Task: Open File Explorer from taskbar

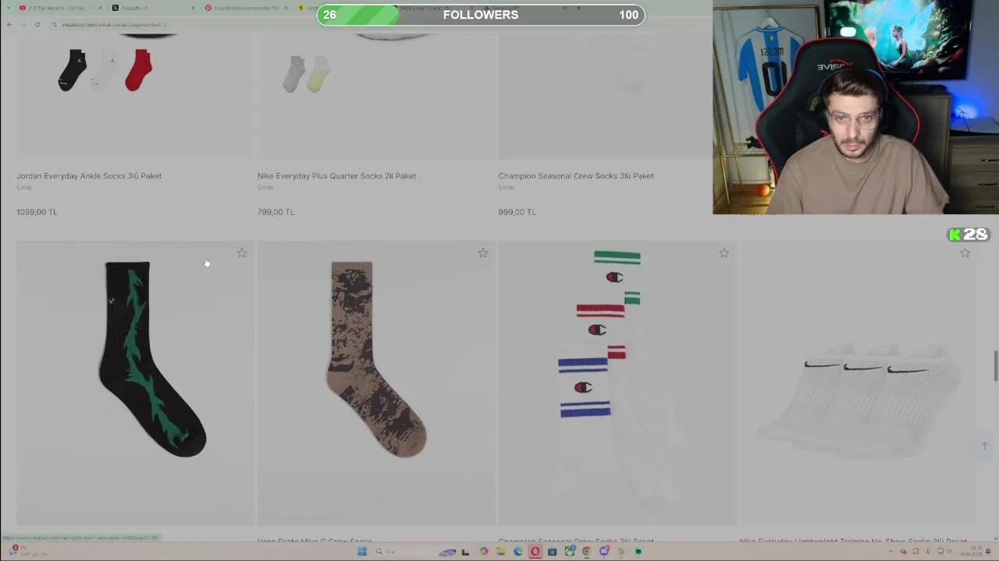Action: 501,552
